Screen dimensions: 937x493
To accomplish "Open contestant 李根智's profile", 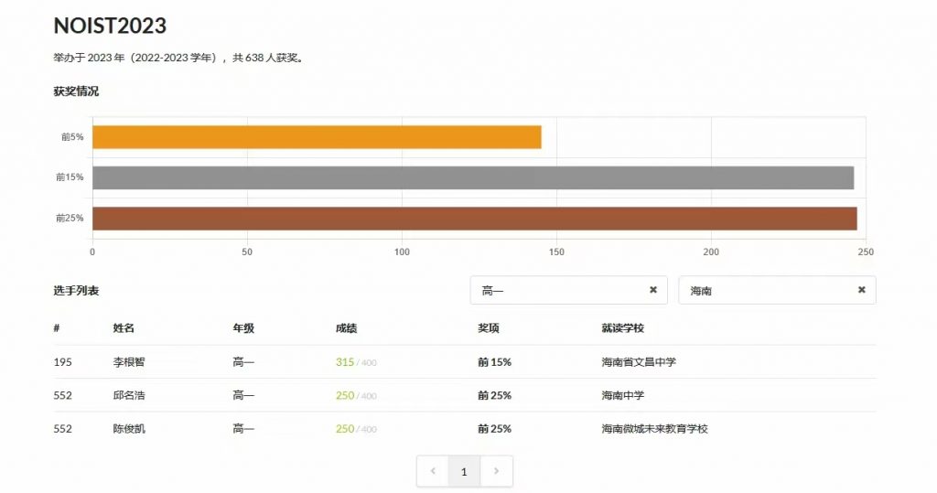I will click(129, 362).
